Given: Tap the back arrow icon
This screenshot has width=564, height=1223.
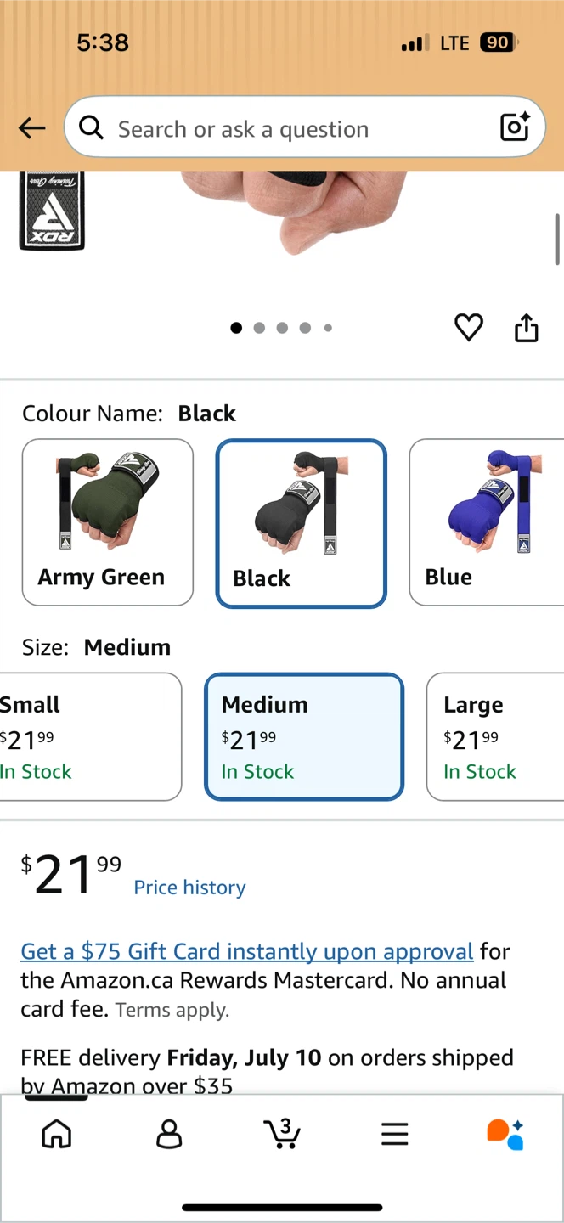Looking at the screenshot, I should pos(32,128).
